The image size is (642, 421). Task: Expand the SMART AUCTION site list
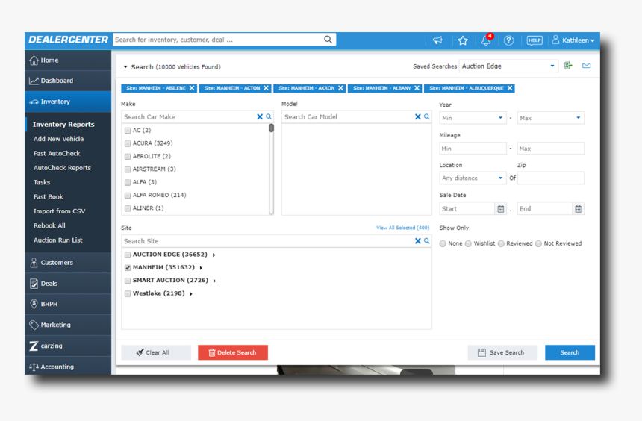click(214, 281)
